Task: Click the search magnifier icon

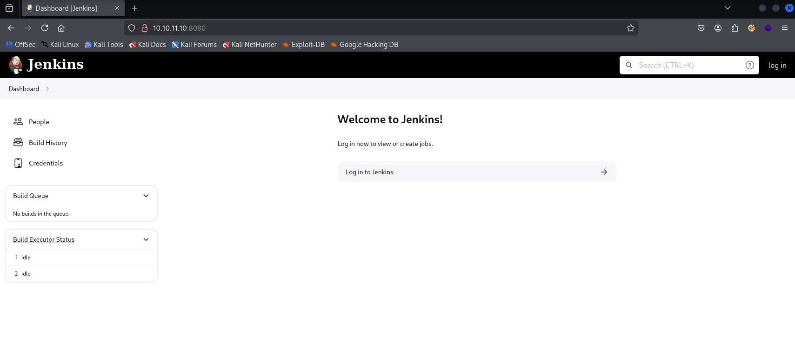Action: 629,65
